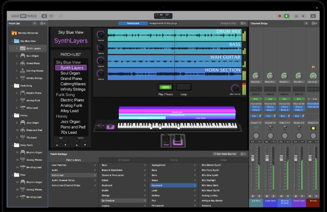Collapse the Honey folder

12,115
